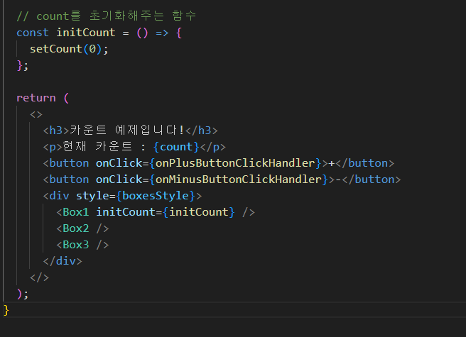Click the '};' closing the initCount function
466x337 pixels.
(x=23, y=65)
